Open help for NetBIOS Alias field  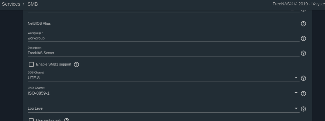(x=303, y=24)
